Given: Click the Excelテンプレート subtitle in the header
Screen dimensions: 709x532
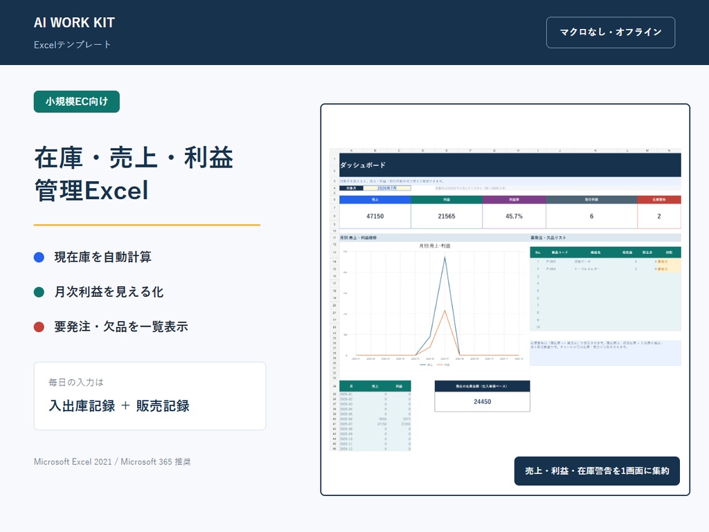Looking at the screenshot, I should click(x=72, y=45).
